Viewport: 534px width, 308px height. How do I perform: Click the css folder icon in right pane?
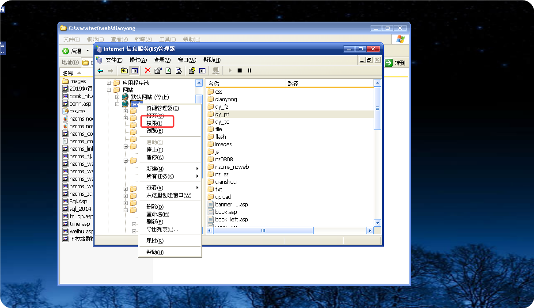pyautogui.click(x=211, y=91)
